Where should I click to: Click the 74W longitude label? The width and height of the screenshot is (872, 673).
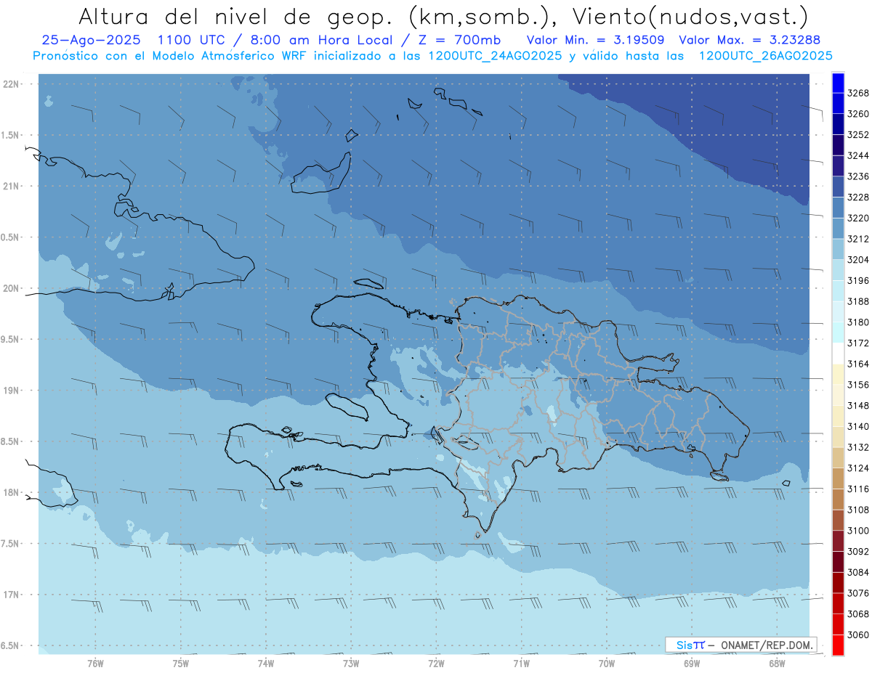266,663
